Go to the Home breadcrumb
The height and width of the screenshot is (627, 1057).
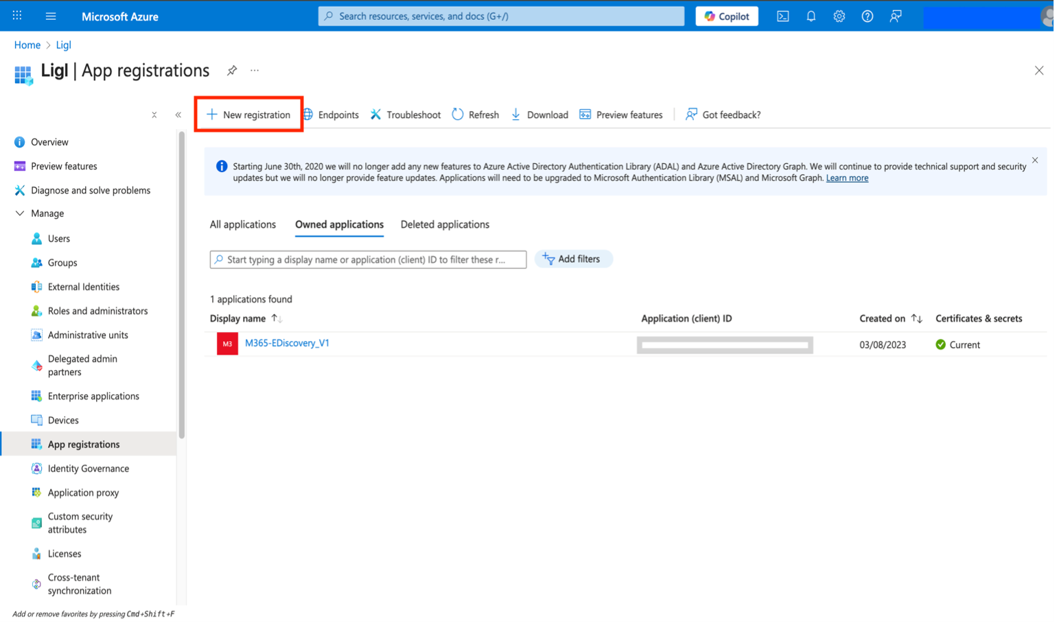tap(27, 45)
